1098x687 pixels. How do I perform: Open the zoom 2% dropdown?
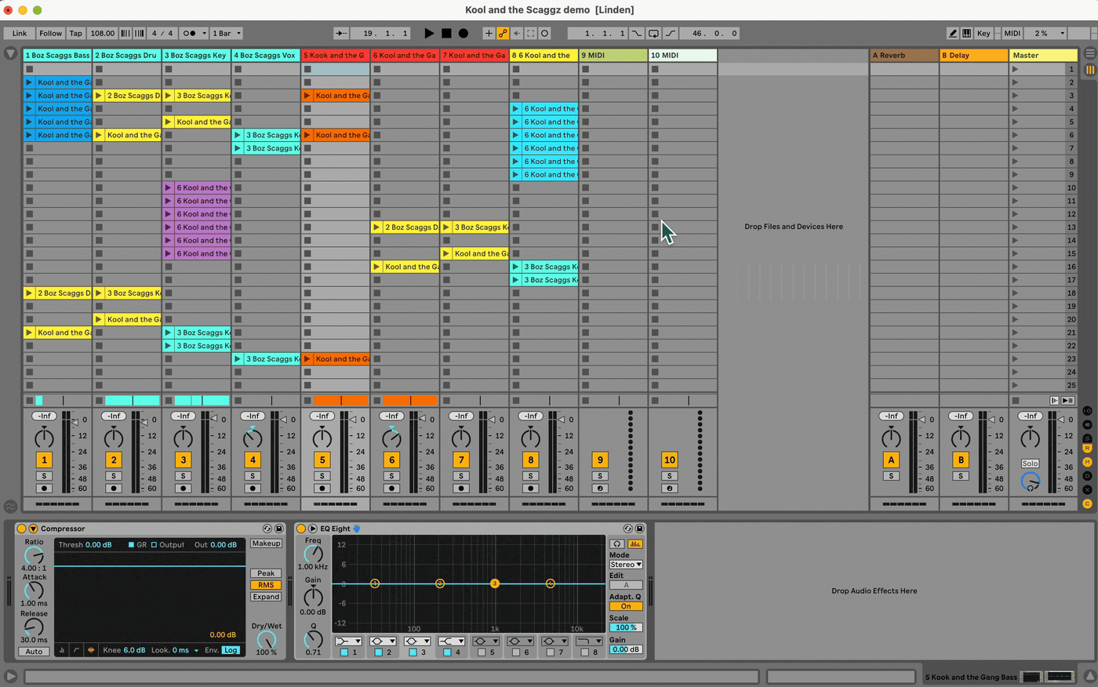[x=1046, y=34]
